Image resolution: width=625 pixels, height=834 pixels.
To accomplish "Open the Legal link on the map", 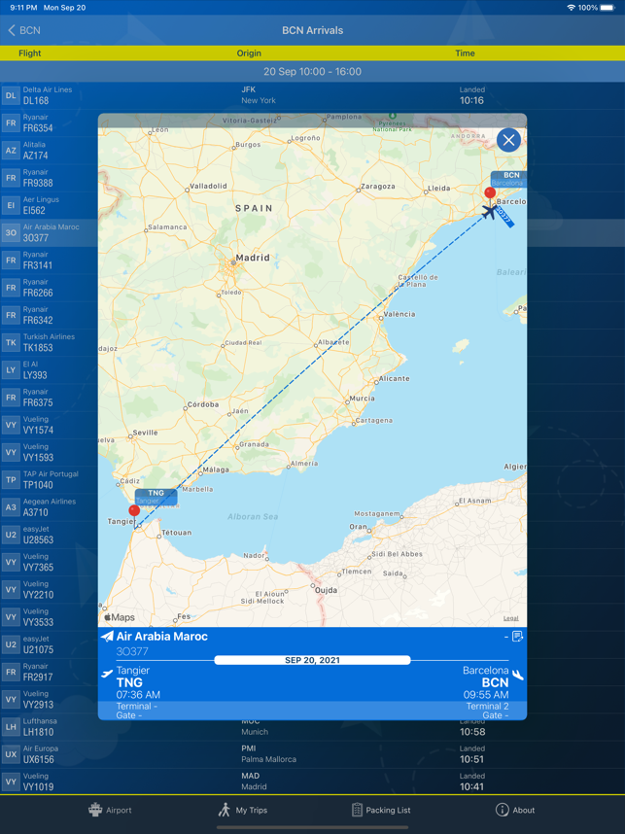I will coord(511,618).
